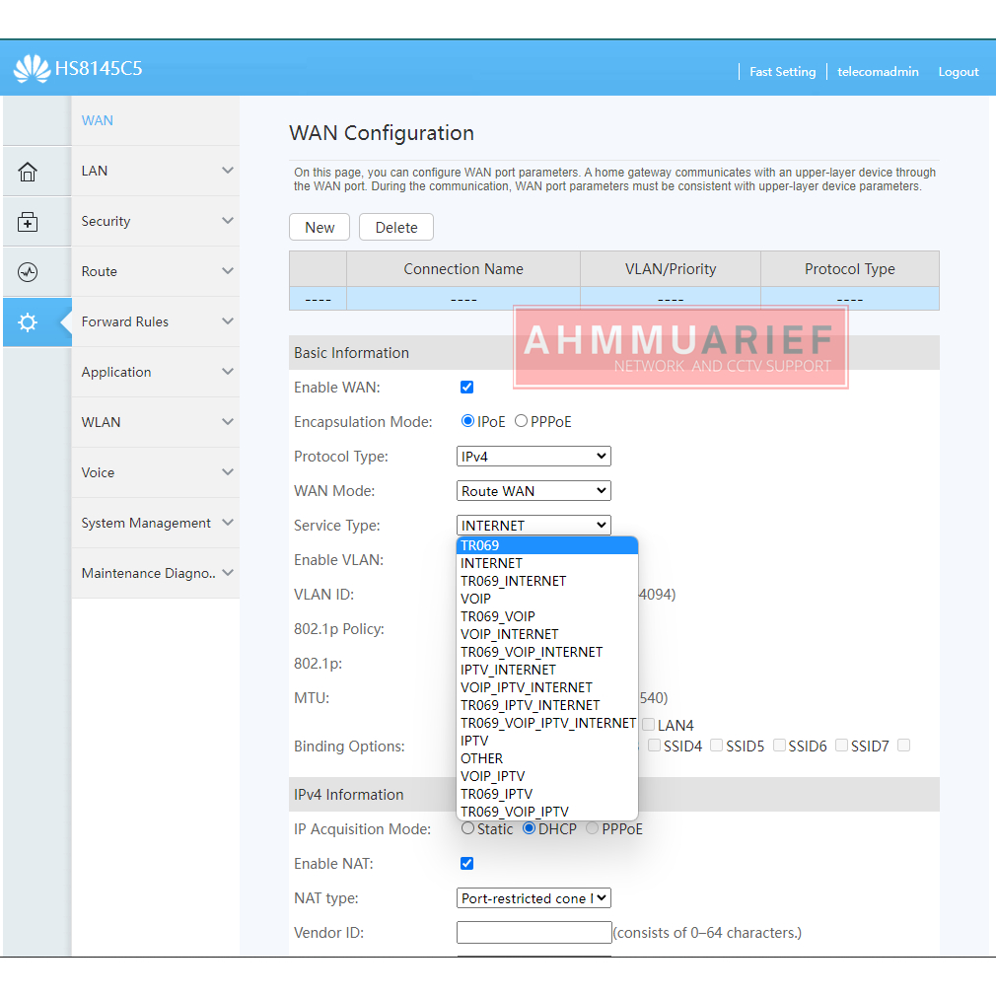Select PPPoE encapsulation mode radio
Image resolution: width=996 pixels, height=996 pixels.
(521, 421)
